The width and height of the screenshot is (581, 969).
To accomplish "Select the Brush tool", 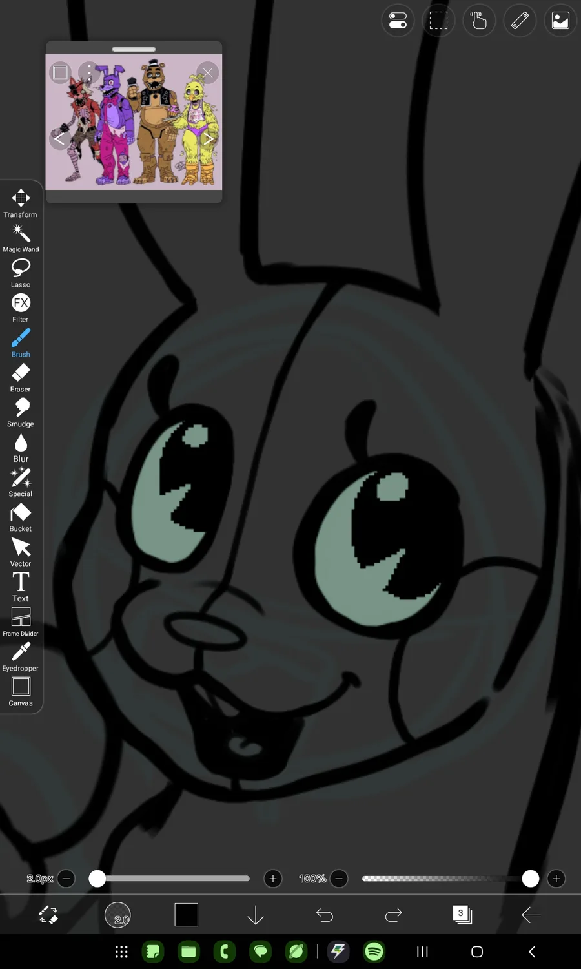I will tap(21, 342).
